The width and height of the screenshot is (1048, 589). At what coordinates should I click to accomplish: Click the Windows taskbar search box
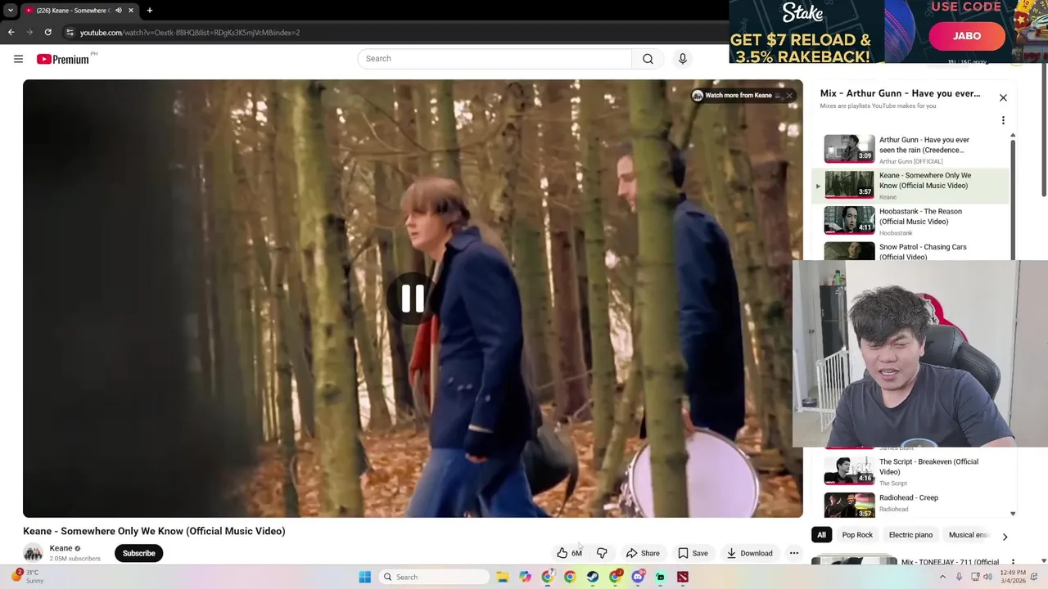[434, 577]
